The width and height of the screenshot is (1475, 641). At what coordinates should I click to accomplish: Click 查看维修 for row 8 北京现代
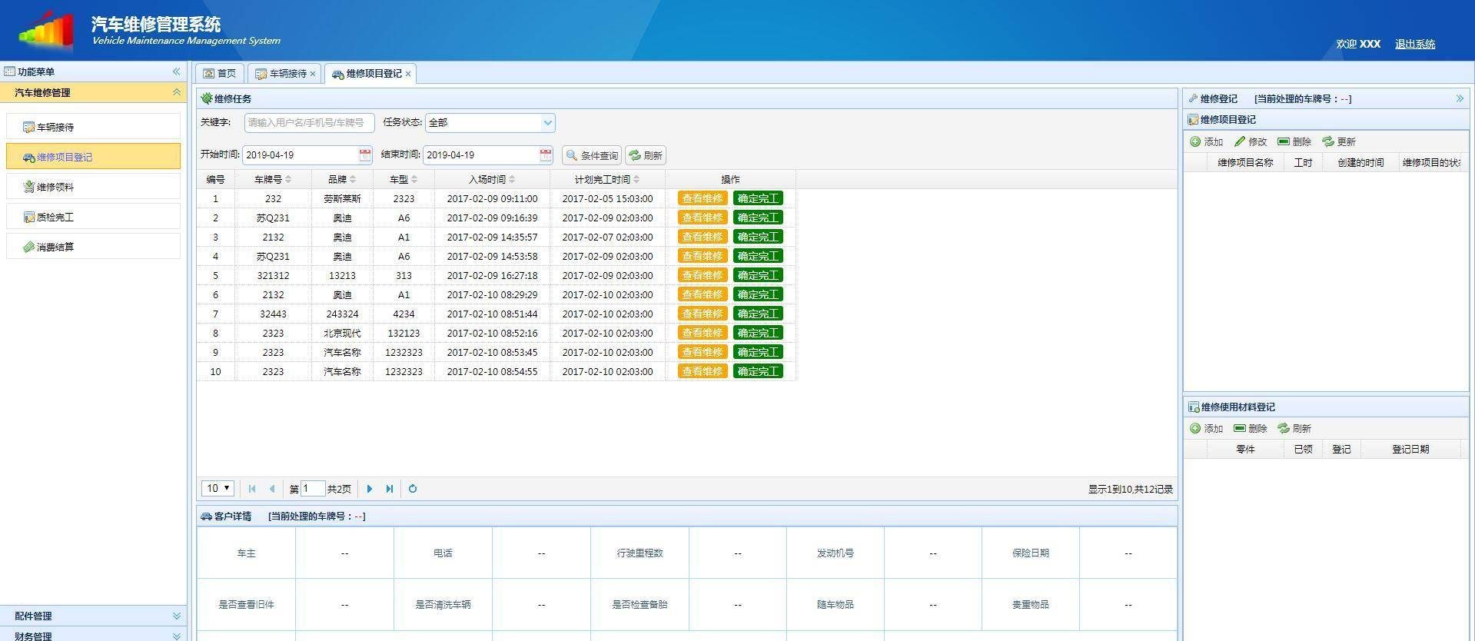pyautogui.click(x=703, y=333)
